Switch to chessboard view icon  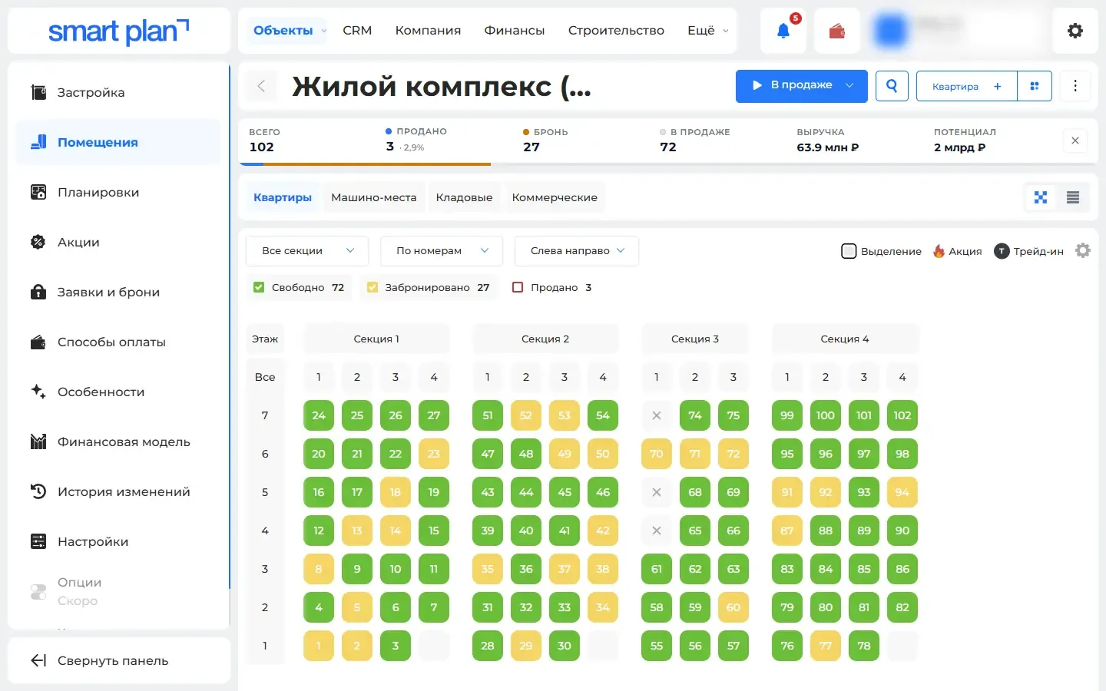(x=1041, y=197)
